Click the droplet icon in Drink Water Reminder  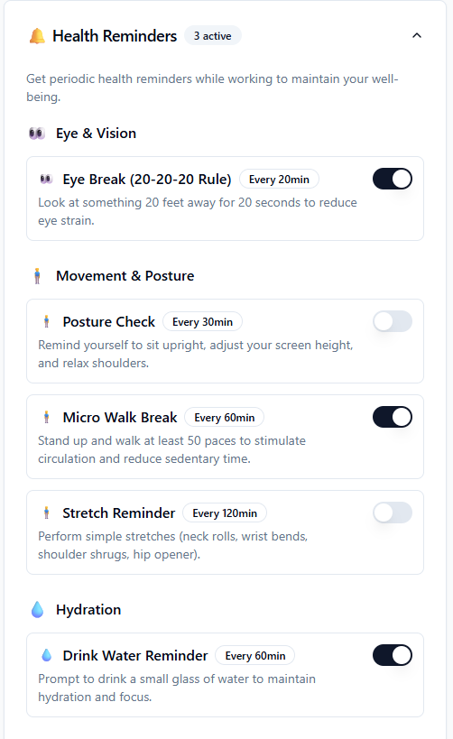point(46,655)
